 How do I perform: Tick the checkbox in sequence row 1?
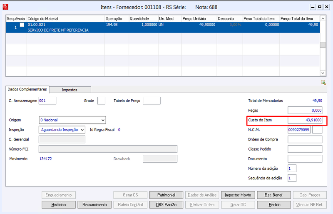pos(22,25)
